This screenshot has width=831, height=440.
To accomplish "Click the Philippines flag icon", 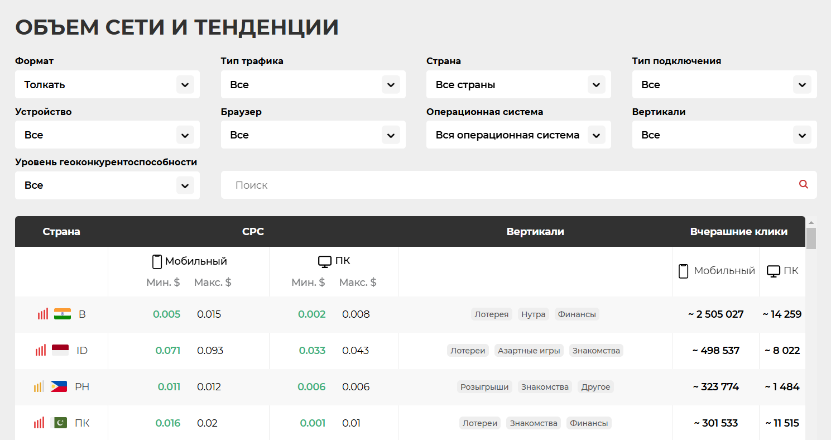I will [x=59, y=387].
